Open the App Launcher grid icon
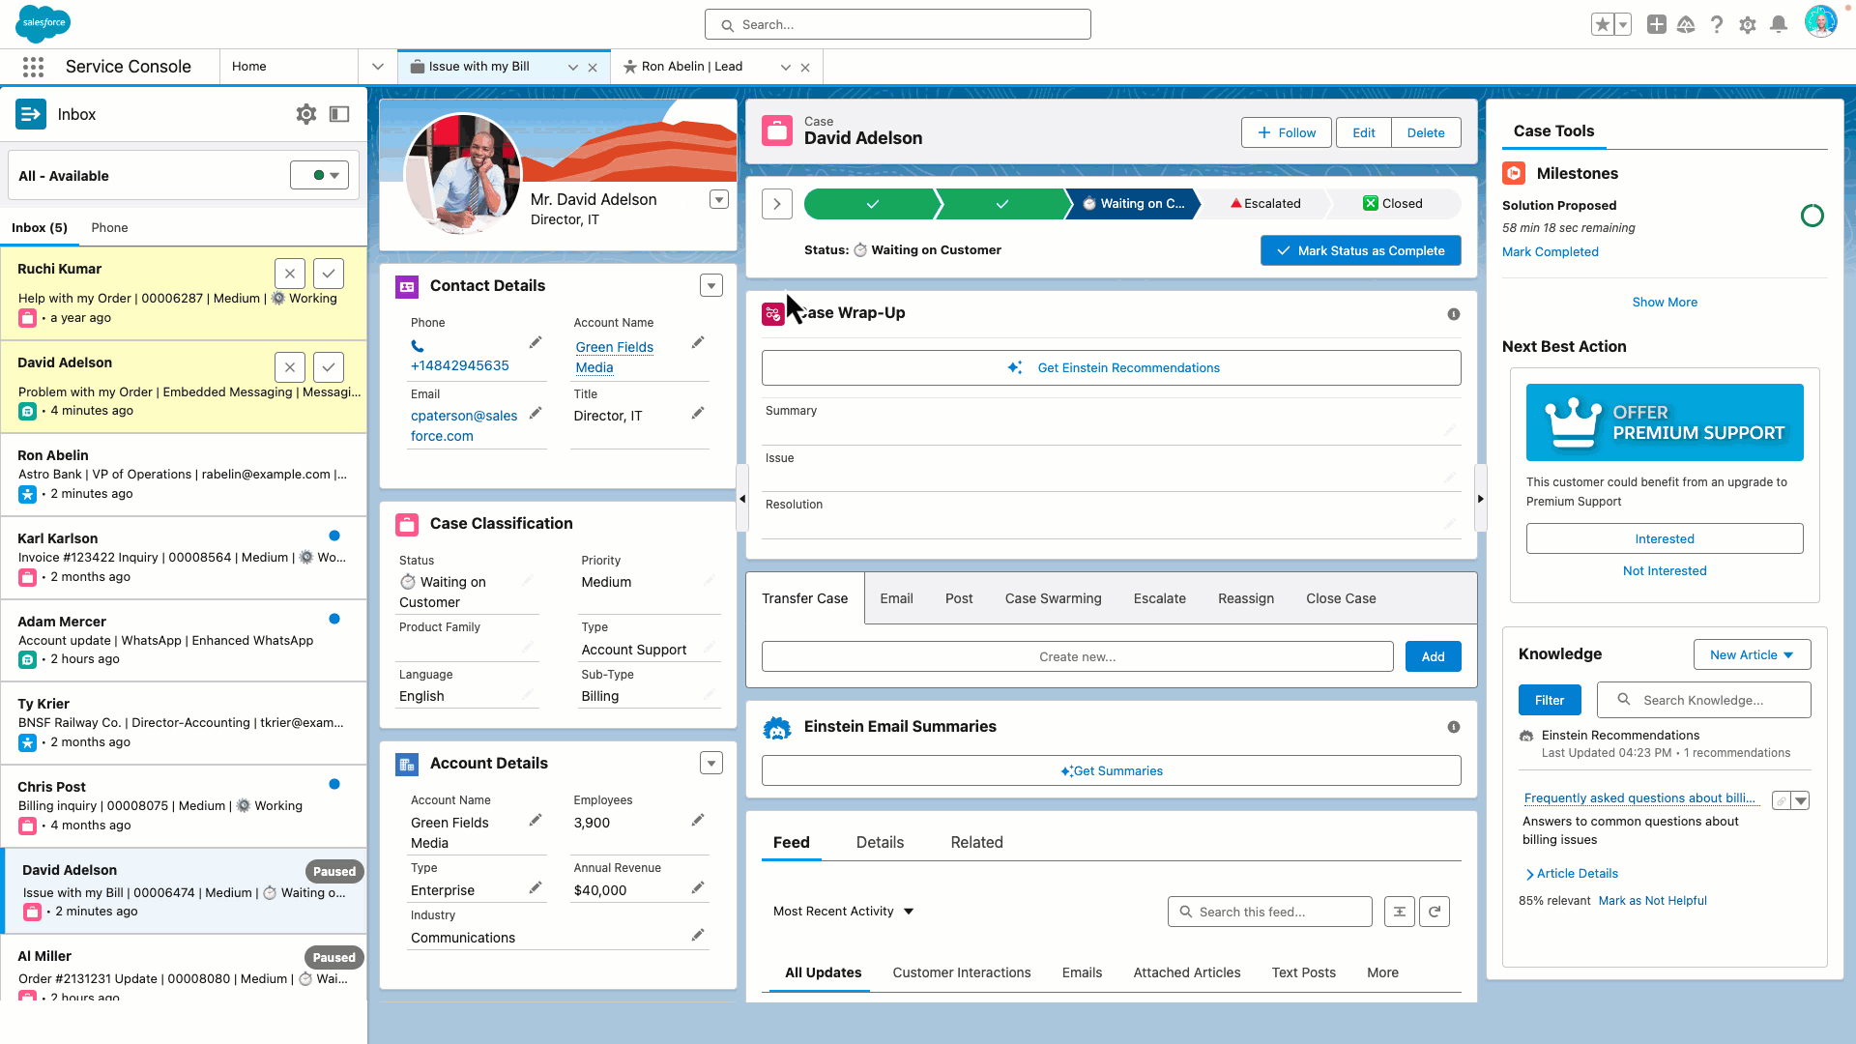Viewport: 1856px width, 1044px height. click(x=33, y=67)
